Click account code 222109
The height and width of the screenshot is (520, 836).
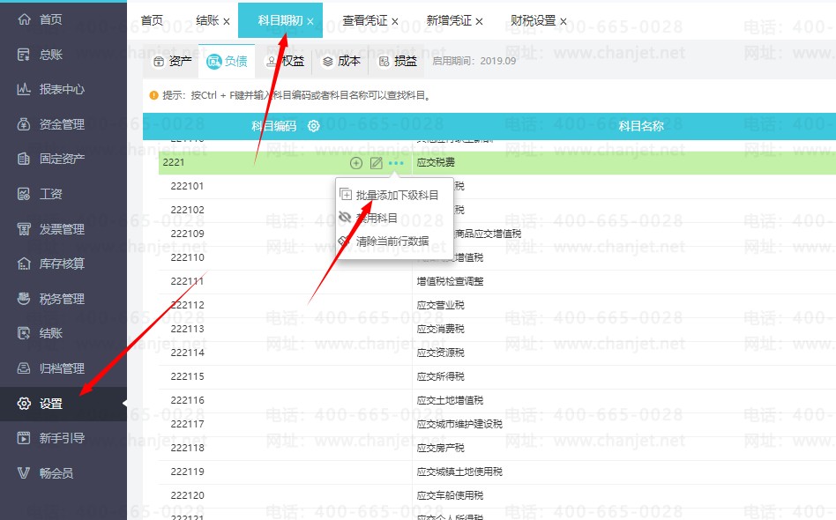187,234
